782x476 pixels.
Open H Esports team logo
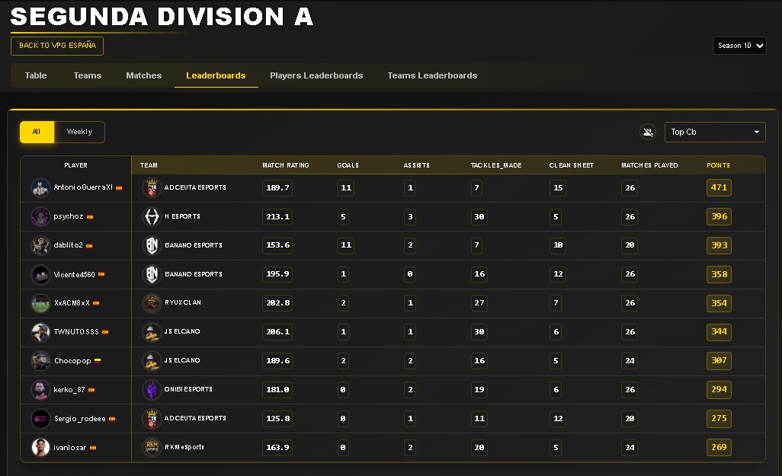point(152,217)
